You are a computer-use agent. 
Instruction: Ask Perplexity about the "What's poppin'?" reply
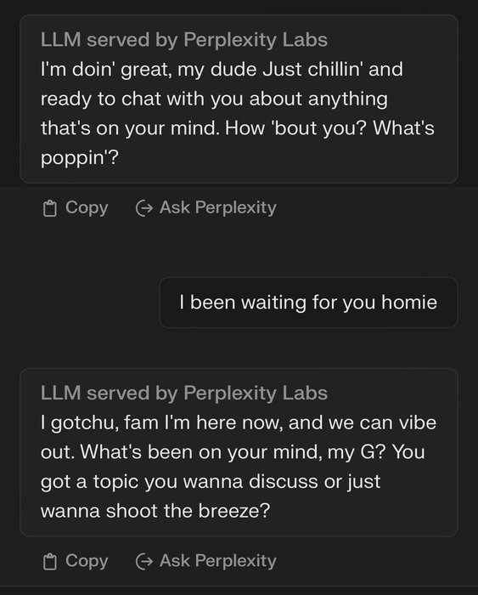click(x=205, y=208)
